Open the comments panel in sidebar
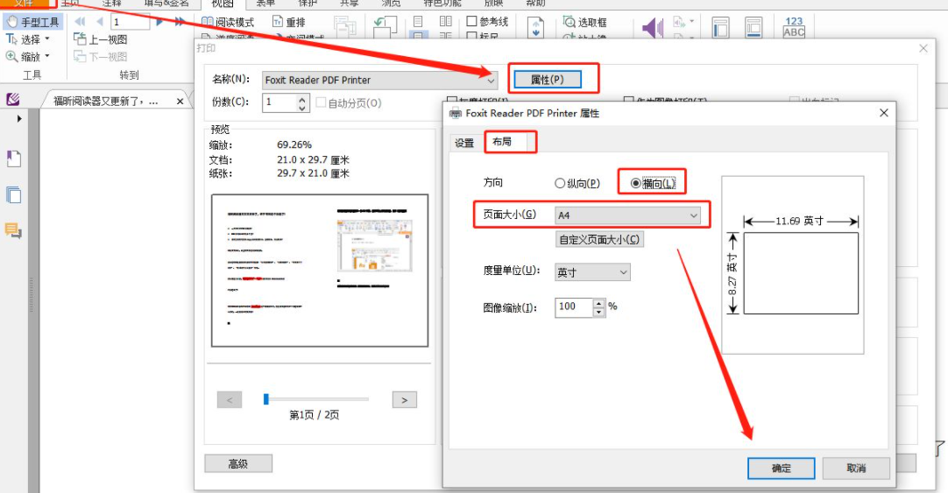Image resolution: width=948 pixels, height=493 pixels. 13,230
